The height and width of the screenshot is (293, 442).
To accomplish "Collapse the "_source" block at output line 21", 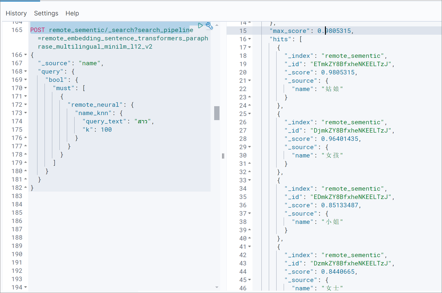I will pyautogui.click(x=250, y=81).
